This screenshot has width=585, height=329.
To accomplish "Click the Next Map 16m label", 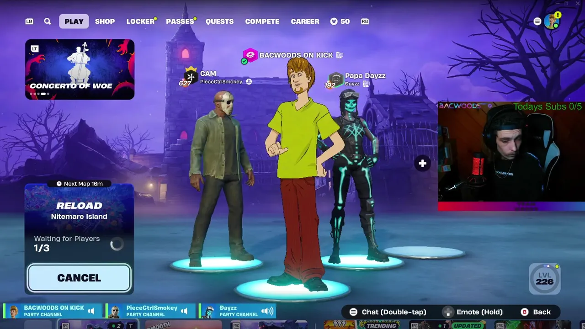I will pos(83,184).
